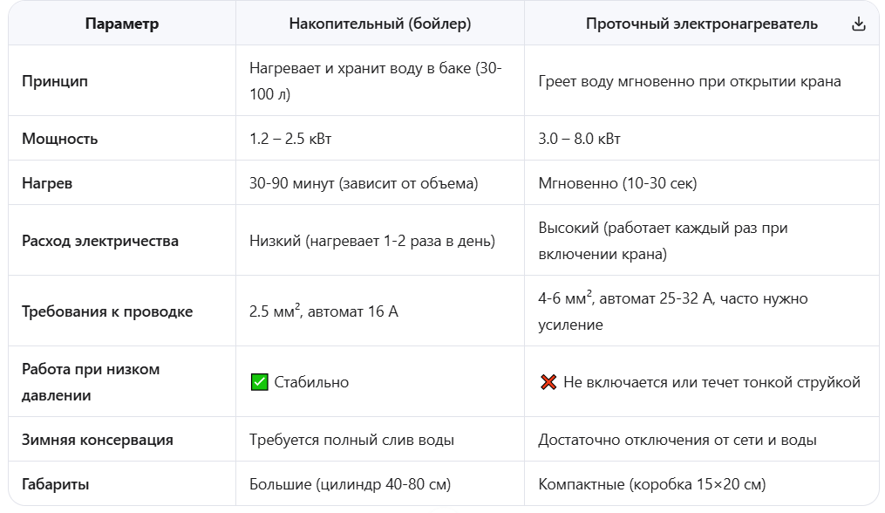Image resolution: width=885 pixels, height=513 pixels.
Task: Click the Нагрев row label
Action: (x=47, y=183)
